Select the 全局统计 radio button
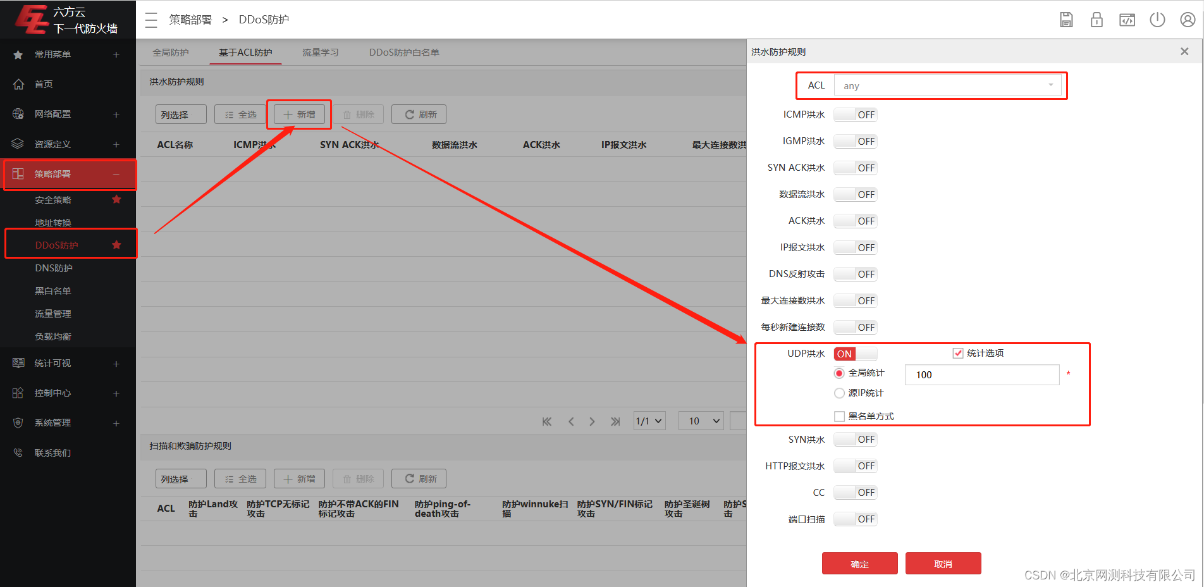 (839, 373)
